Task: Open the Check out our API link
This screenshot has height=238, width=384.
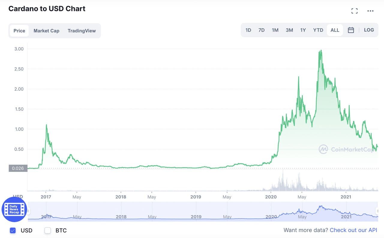Action: click(353, 230)
